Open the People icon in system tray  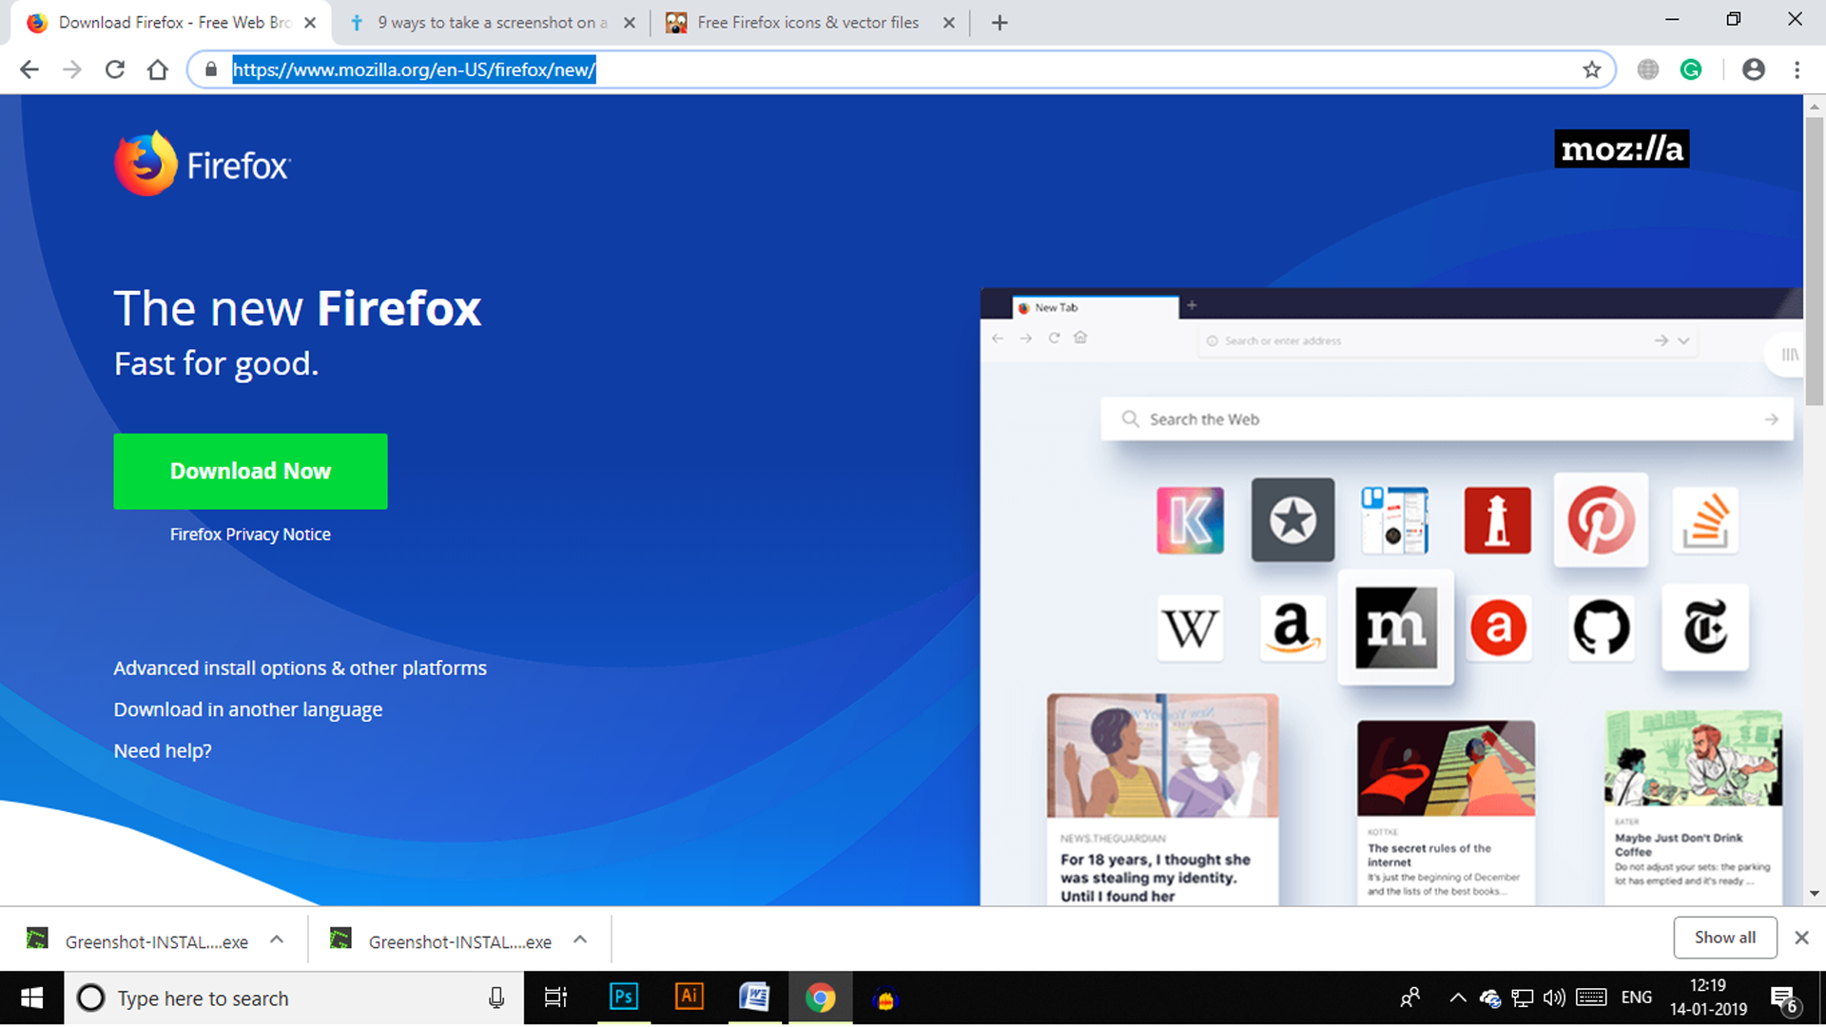coord(1410,998)
